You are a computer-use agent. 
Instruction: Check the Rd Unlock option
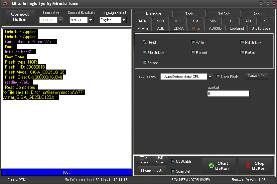coord(242,42)
